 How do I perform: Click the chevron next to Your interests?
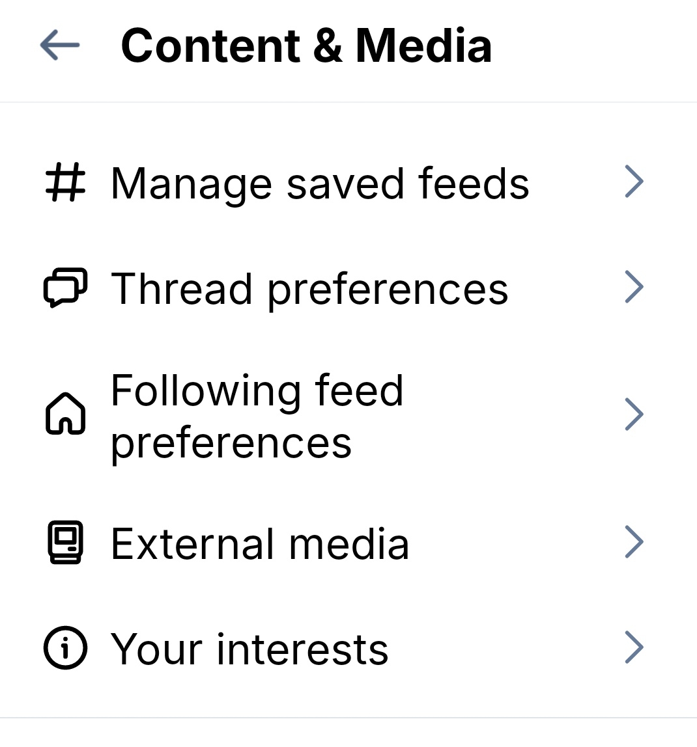(x=634, y=647)
